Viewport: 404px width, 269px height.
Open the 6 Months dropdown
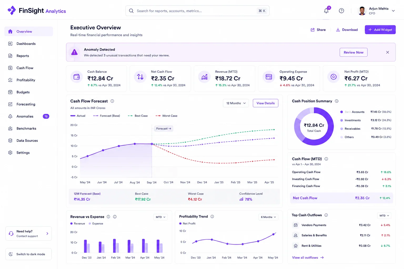pos(268,217)
